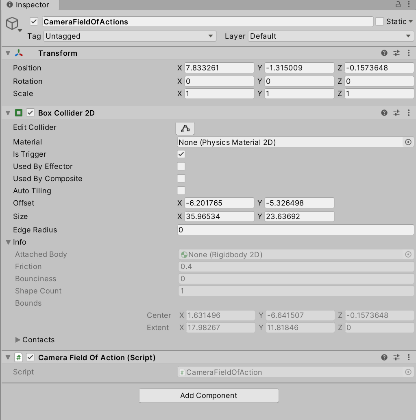Enable the Auto Tiling checkbox
The height and width of the screenshot is (420, 416).
tap(181, 191)
